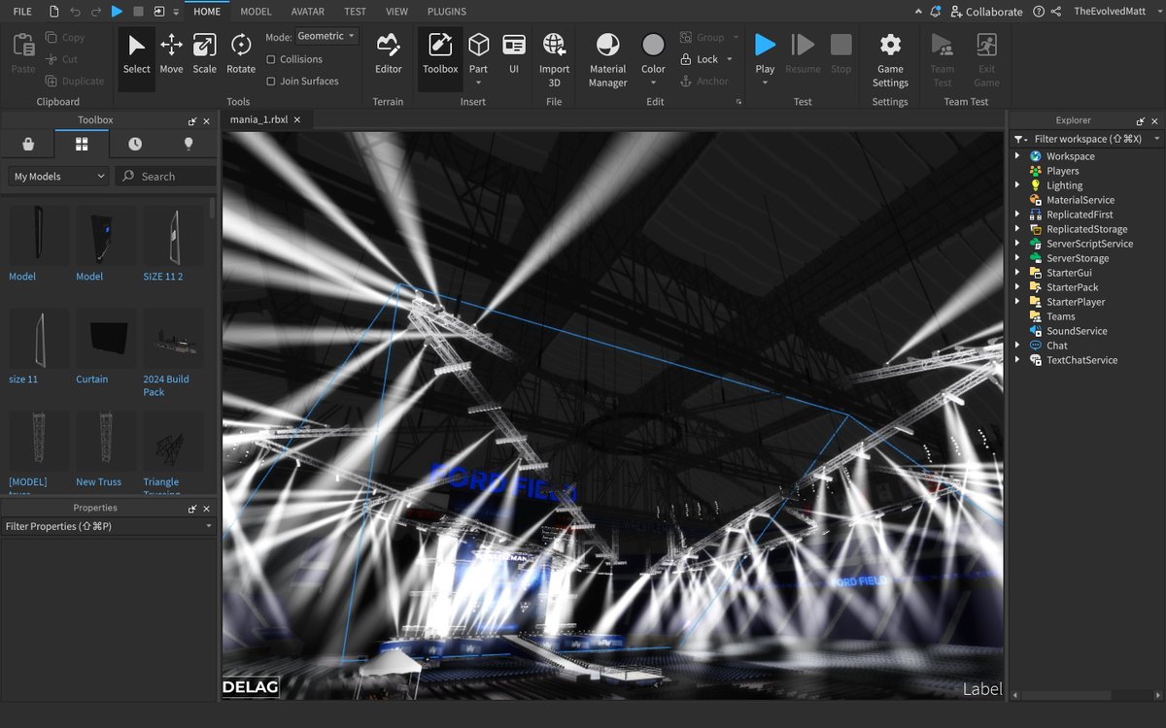Pick the Rotate tool
The image size is (1166, 728).
(x=241, y=54)
